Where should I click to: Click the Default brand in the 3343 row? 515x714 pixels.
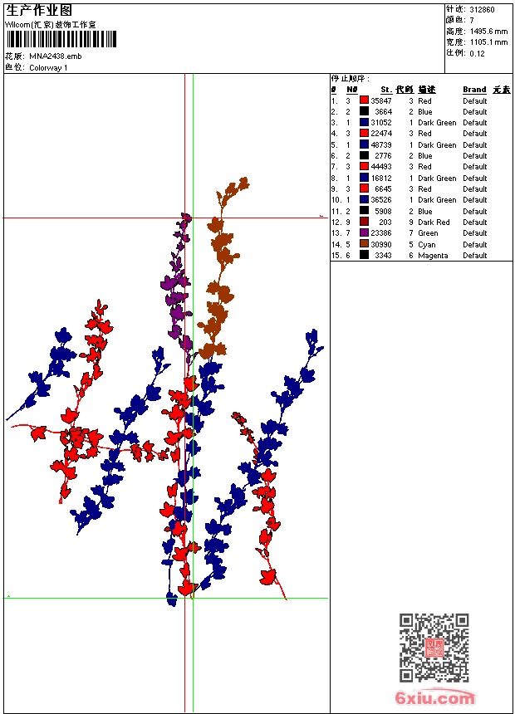click(474, 256)
